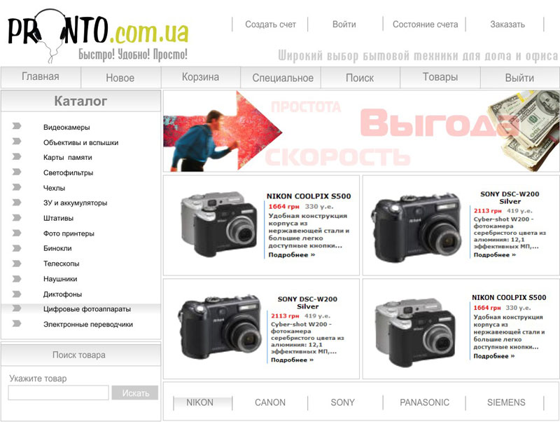Open the Товары menu tab

(x=440, y=77)
